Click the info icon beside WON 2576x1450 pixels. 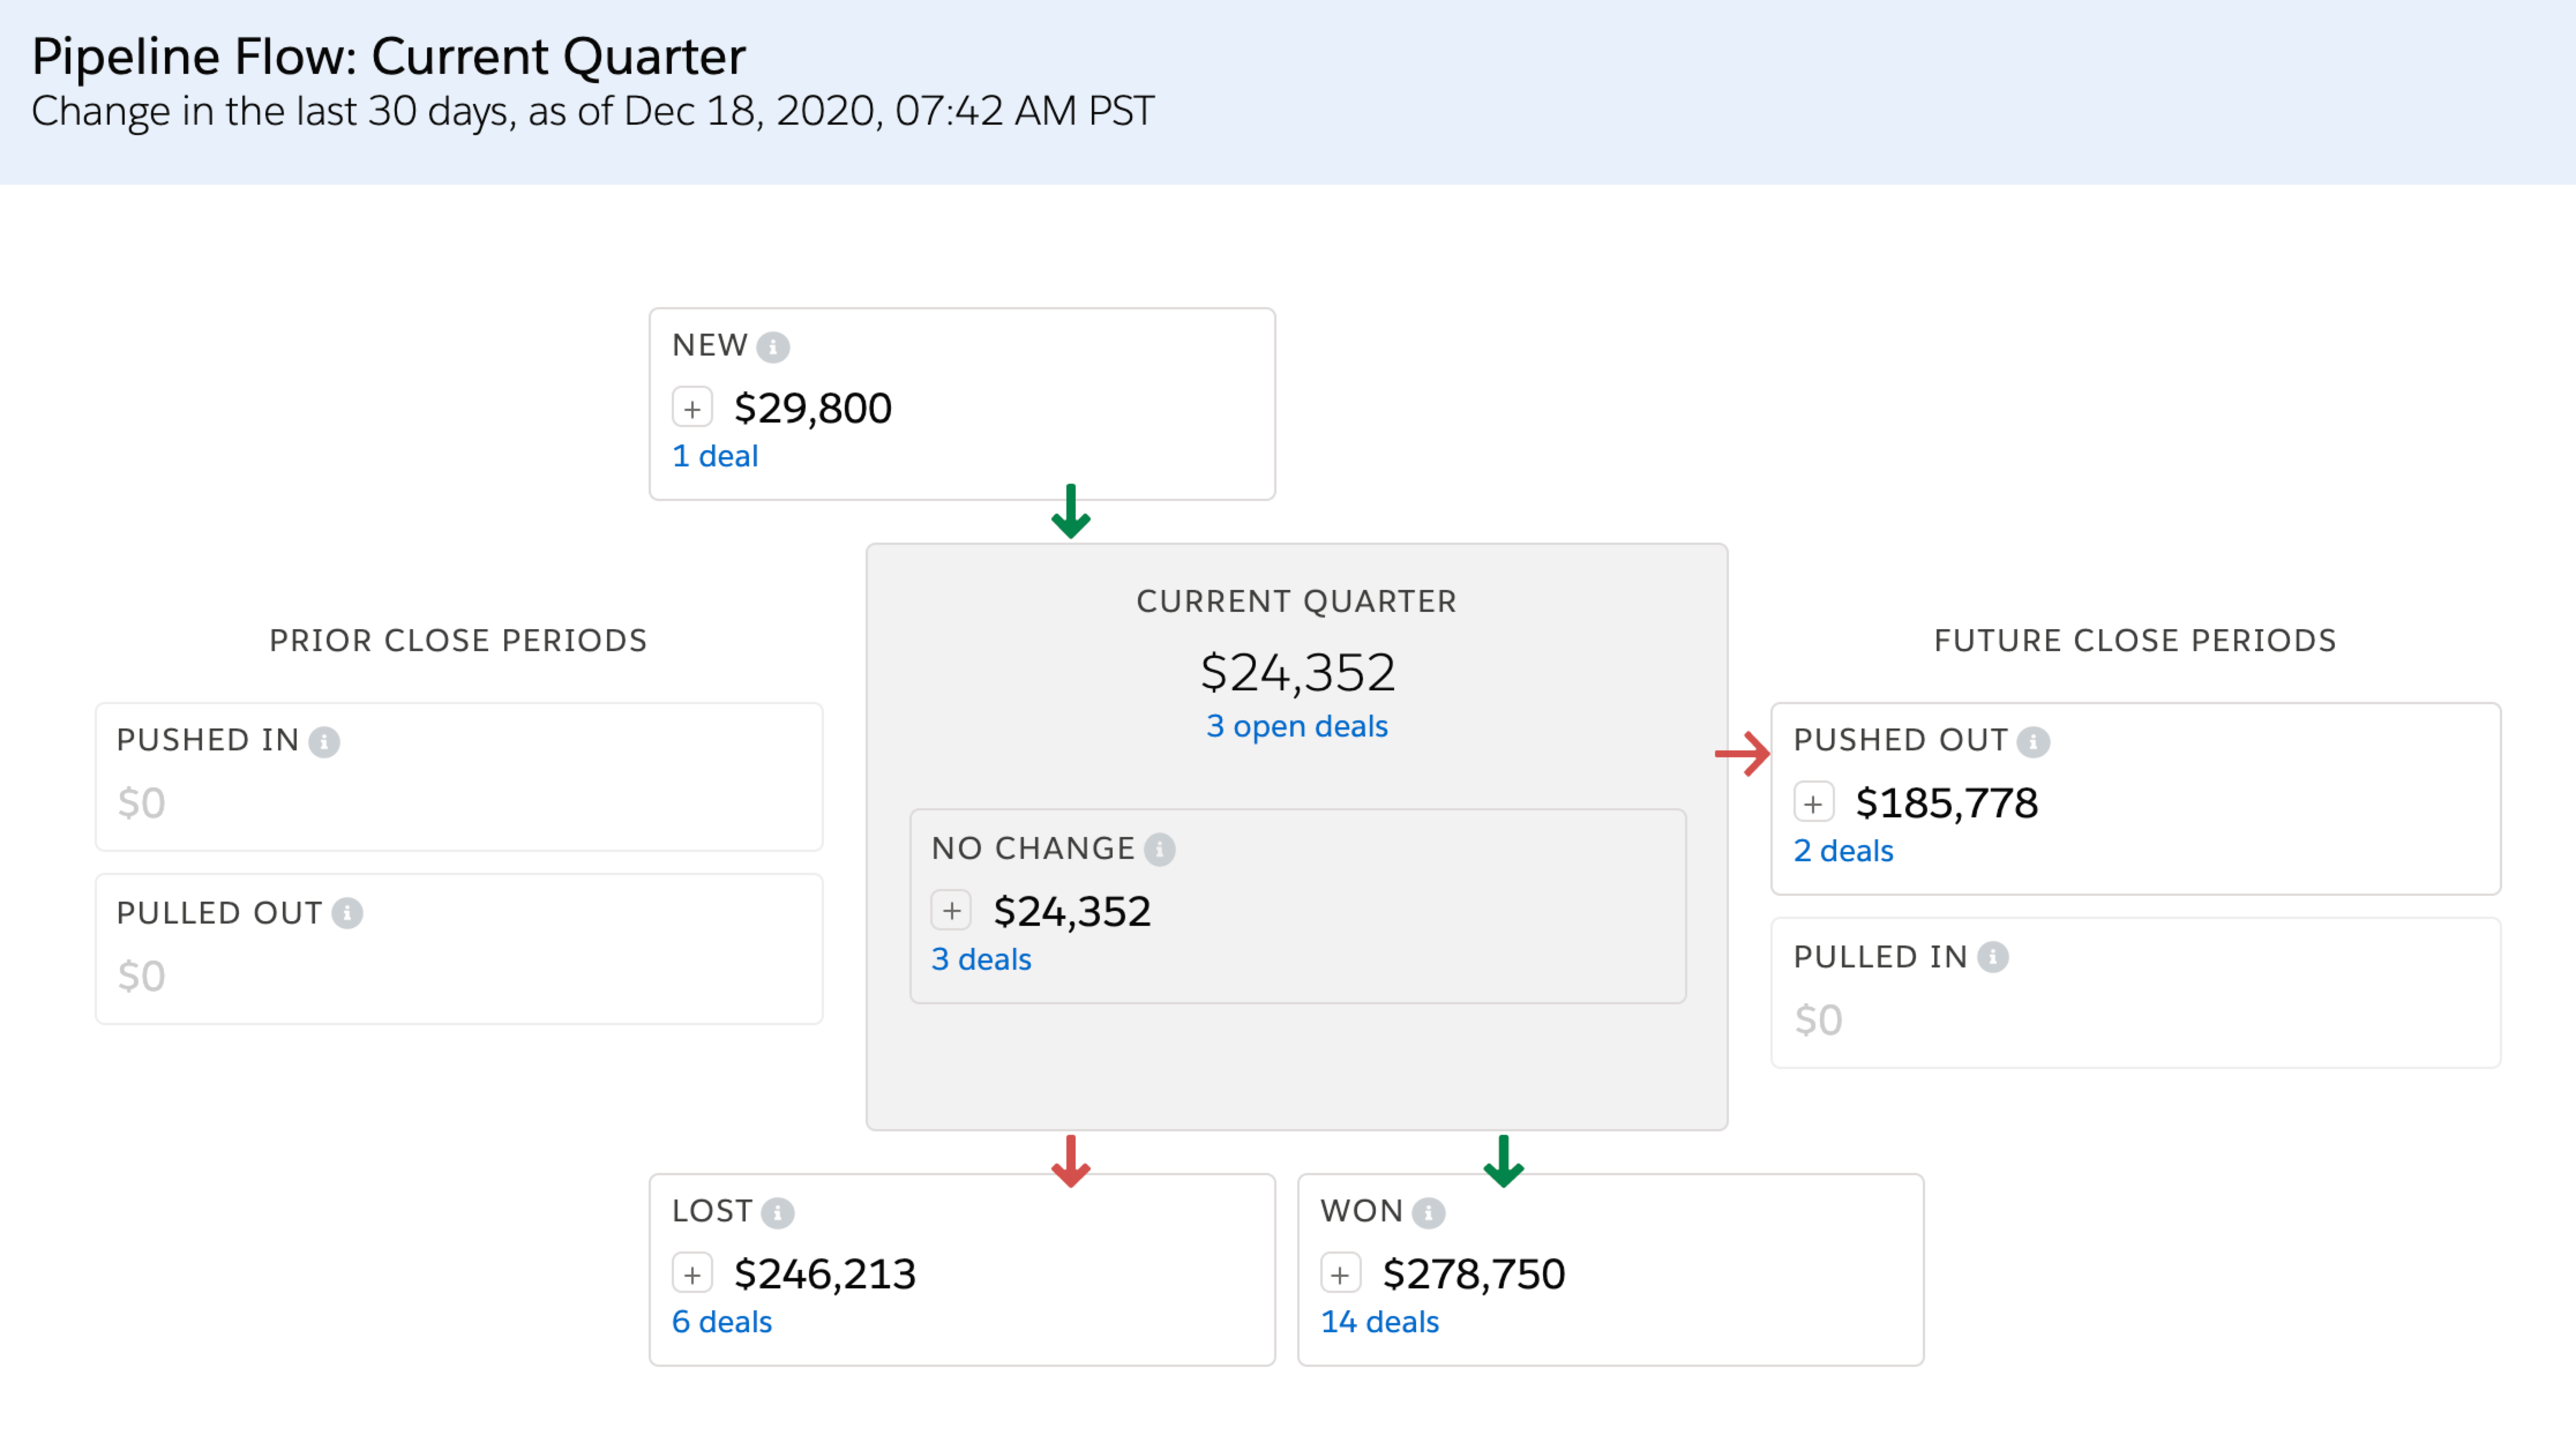click(1428, 1213)
